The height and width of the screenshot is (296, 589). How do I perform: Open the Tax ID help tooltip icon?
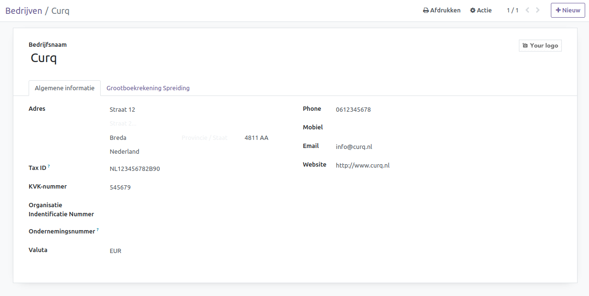[x=49, y=166]
